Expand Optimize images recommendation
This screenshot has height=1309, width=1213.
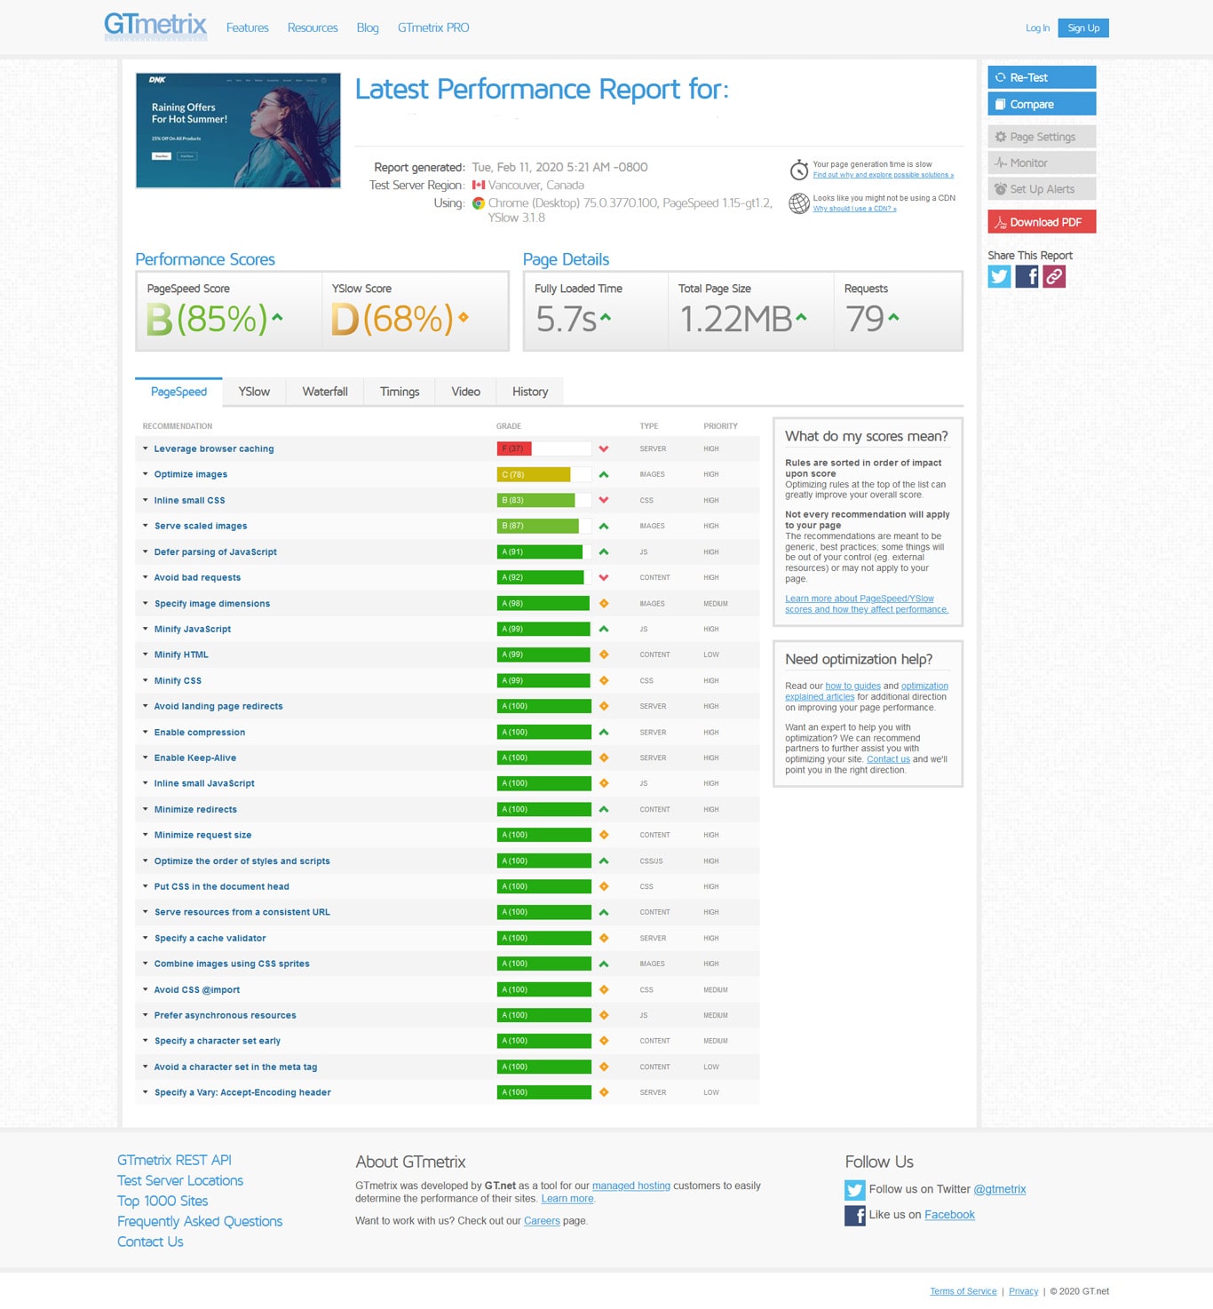[x=190, y=474]
